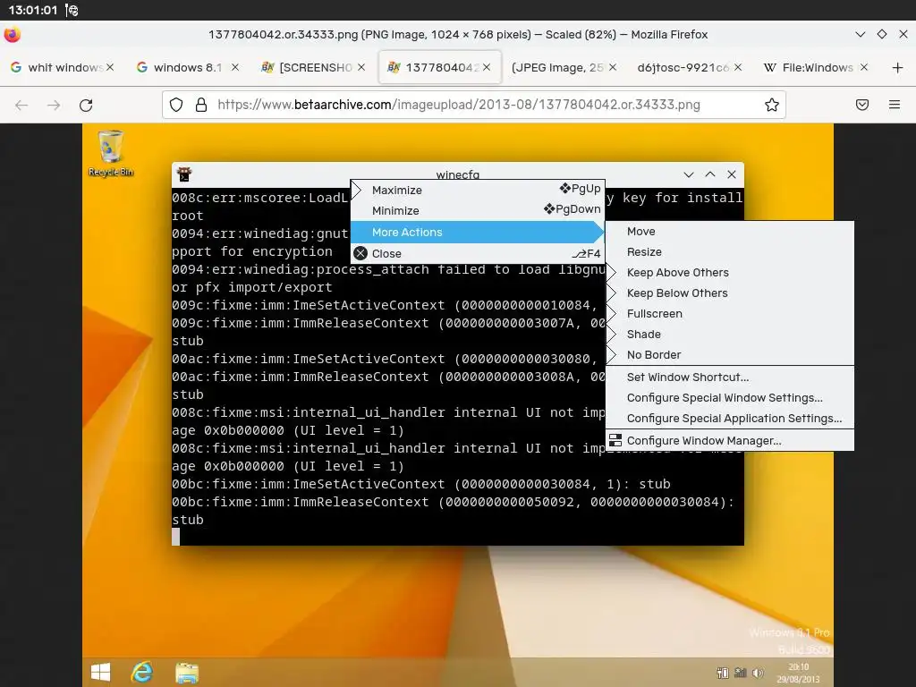
Task: Click the Windows Start button in image
Action: [100, 672]
